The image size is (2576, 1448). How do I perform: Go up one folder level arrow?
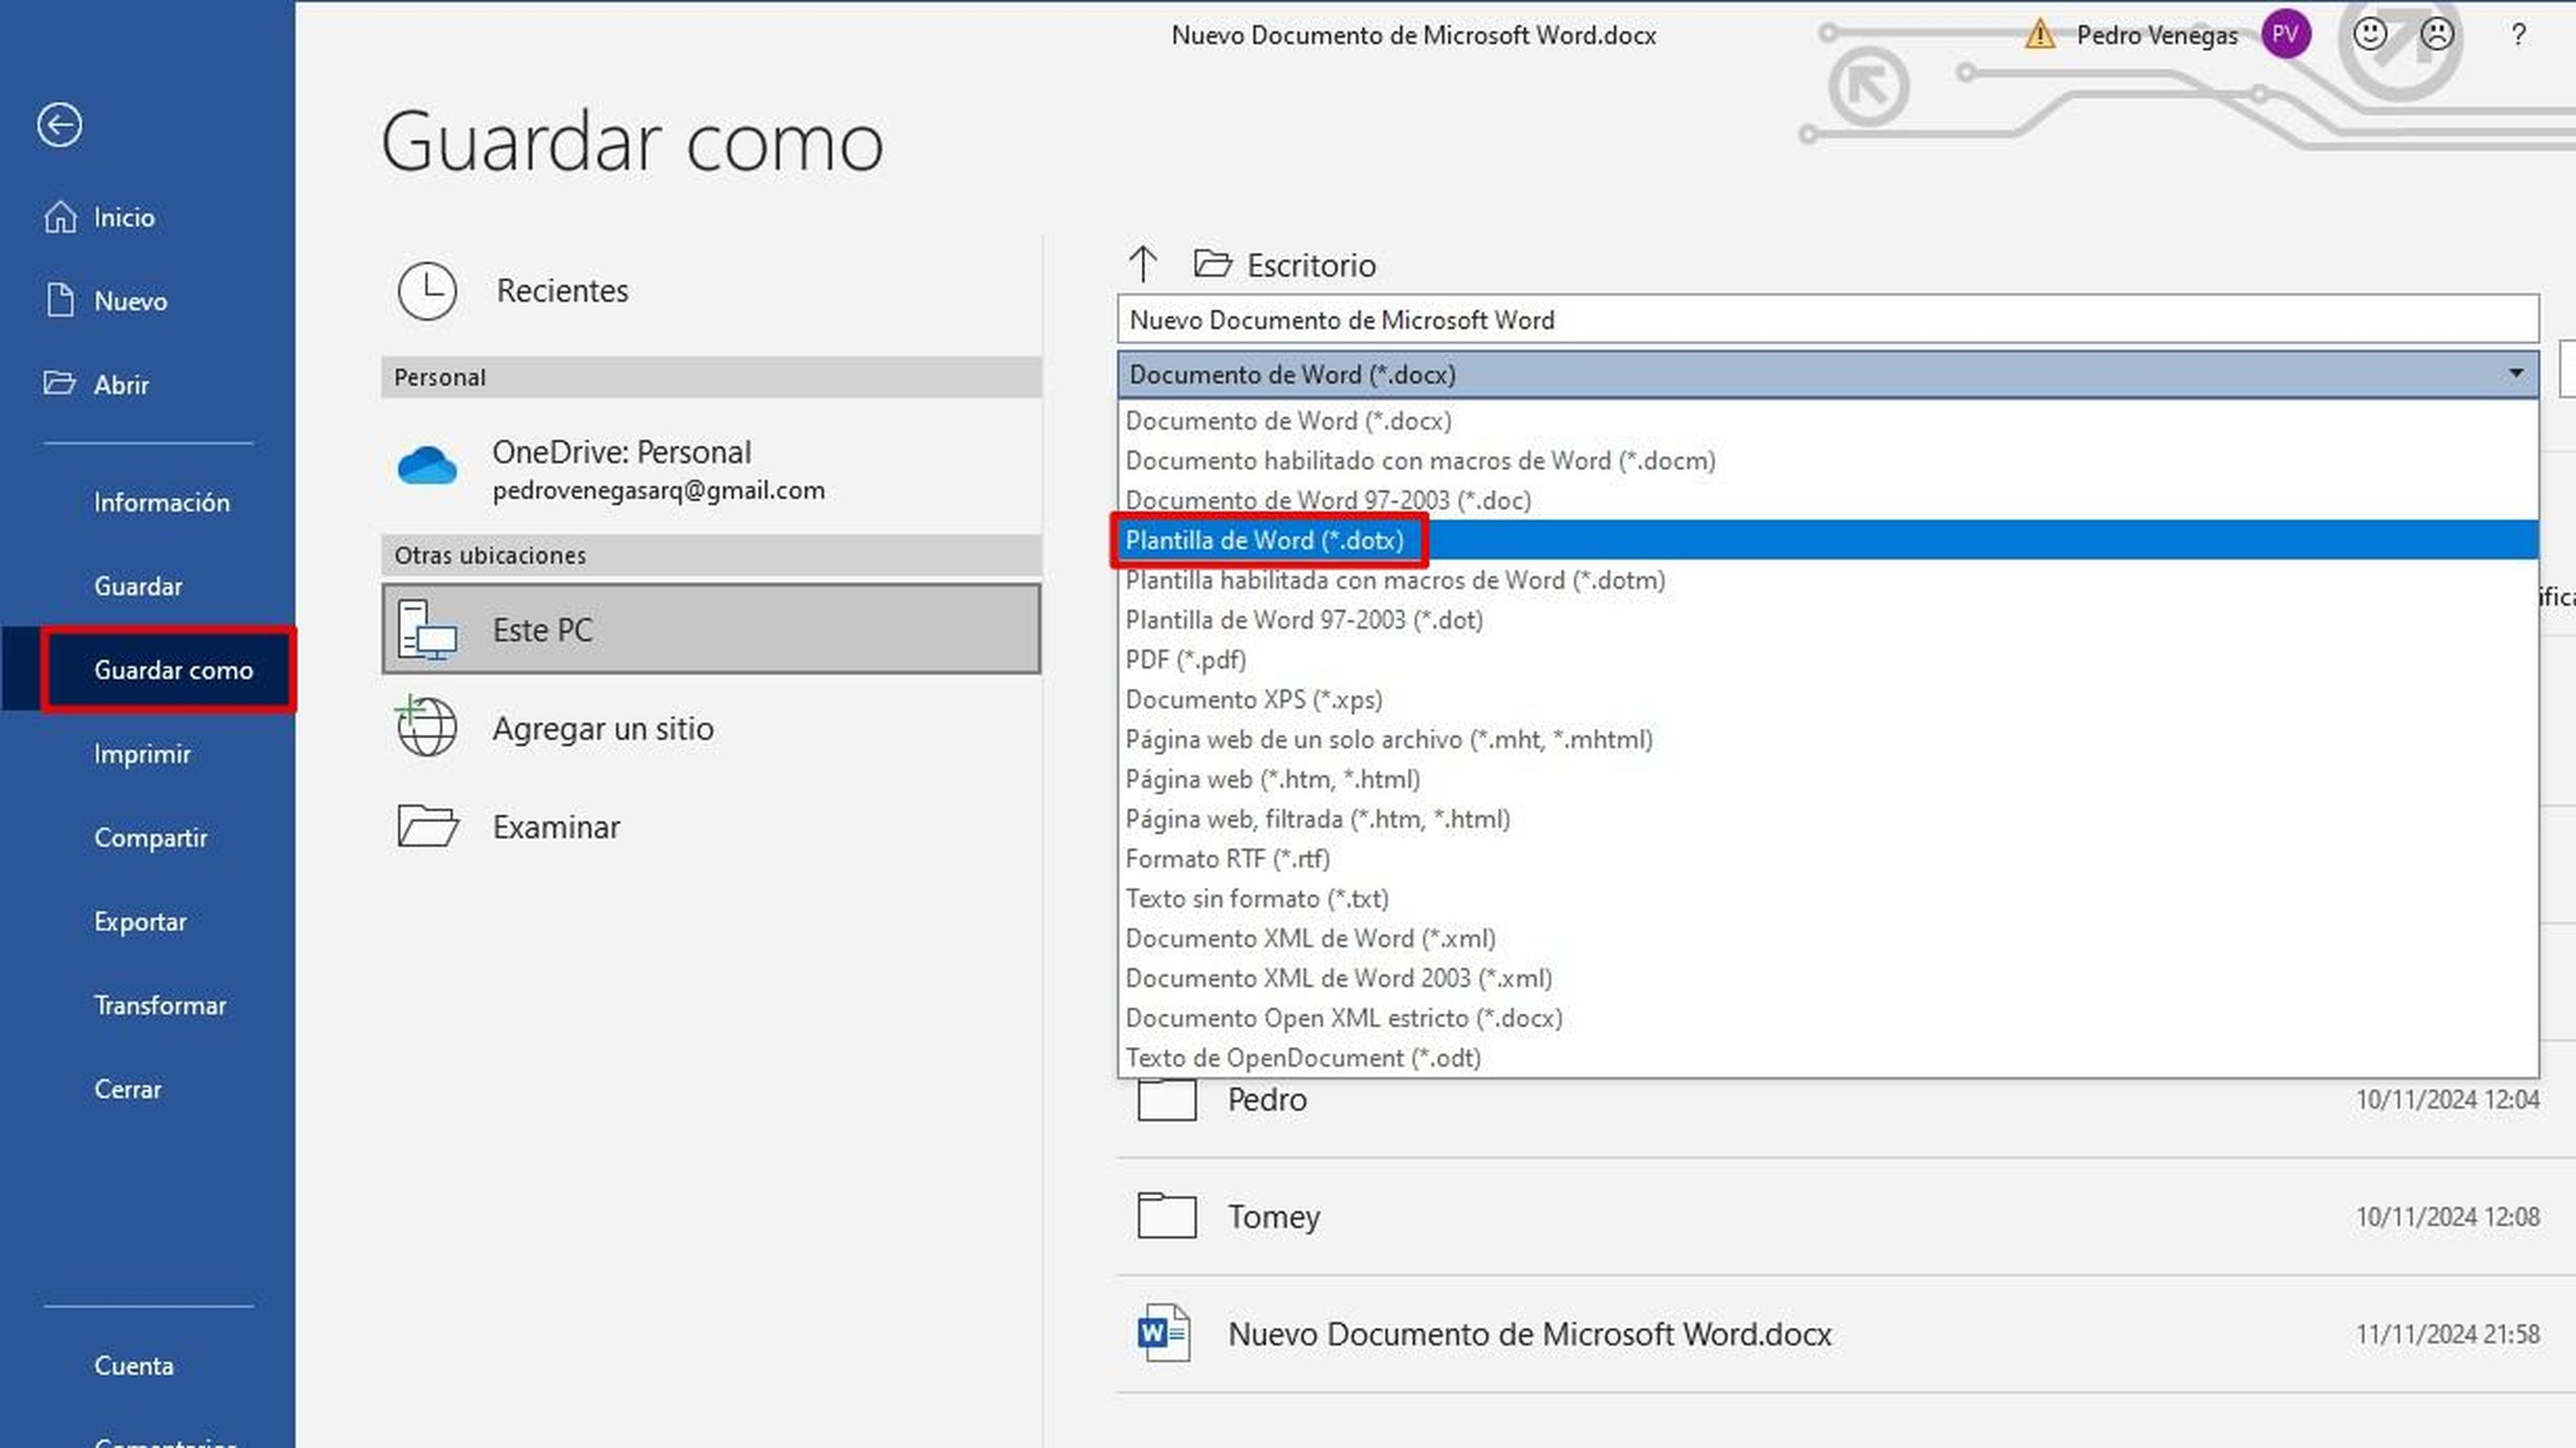pyautogui.click(x=1143, y=264)
